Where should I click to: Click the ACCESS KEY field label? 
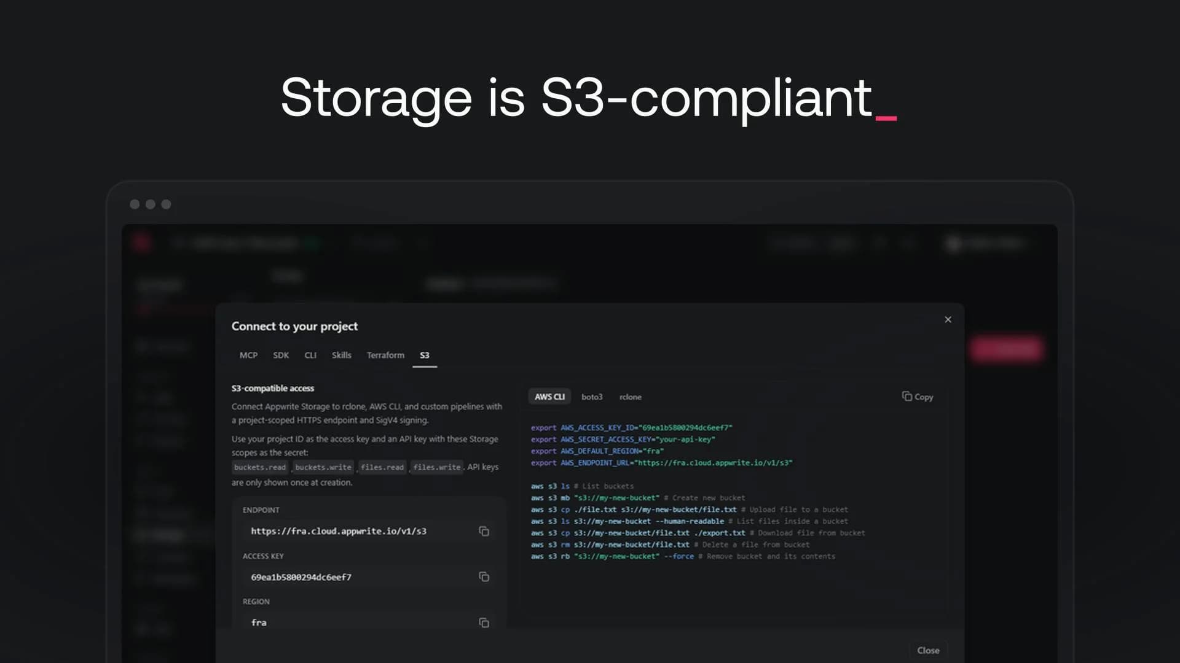coord(263,556)
